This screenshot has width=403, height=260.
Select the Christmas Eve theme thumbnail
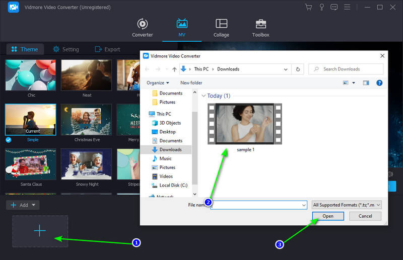pos(87,120)
